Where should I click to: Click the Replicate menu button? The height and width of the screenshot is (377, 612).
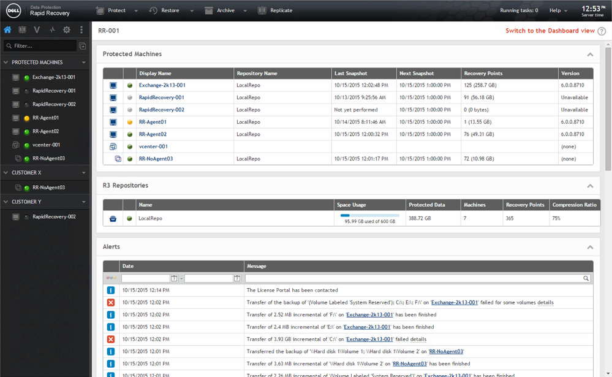[275, 10]
